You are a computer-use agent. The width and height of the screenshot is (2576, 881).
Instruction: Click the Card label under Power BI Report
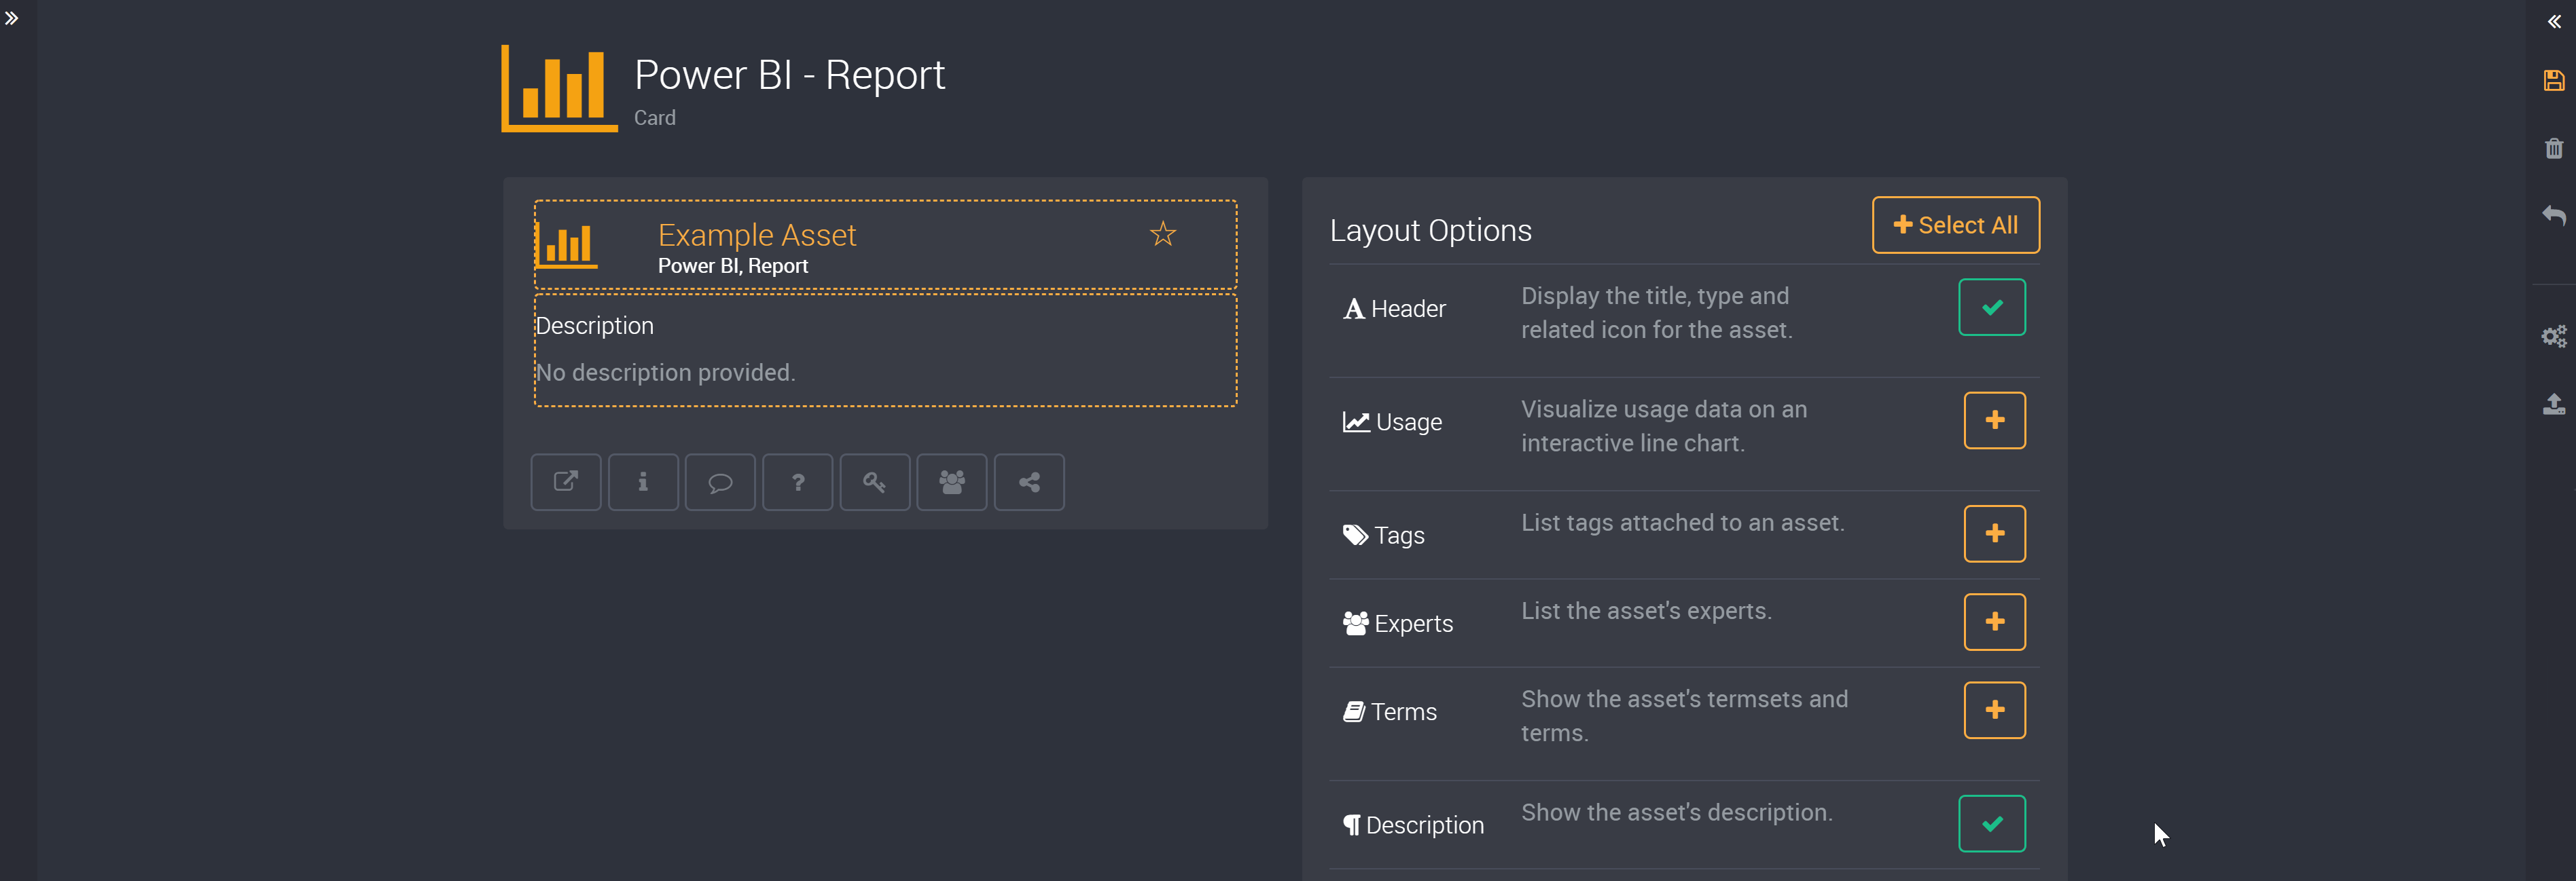point(657,117)
